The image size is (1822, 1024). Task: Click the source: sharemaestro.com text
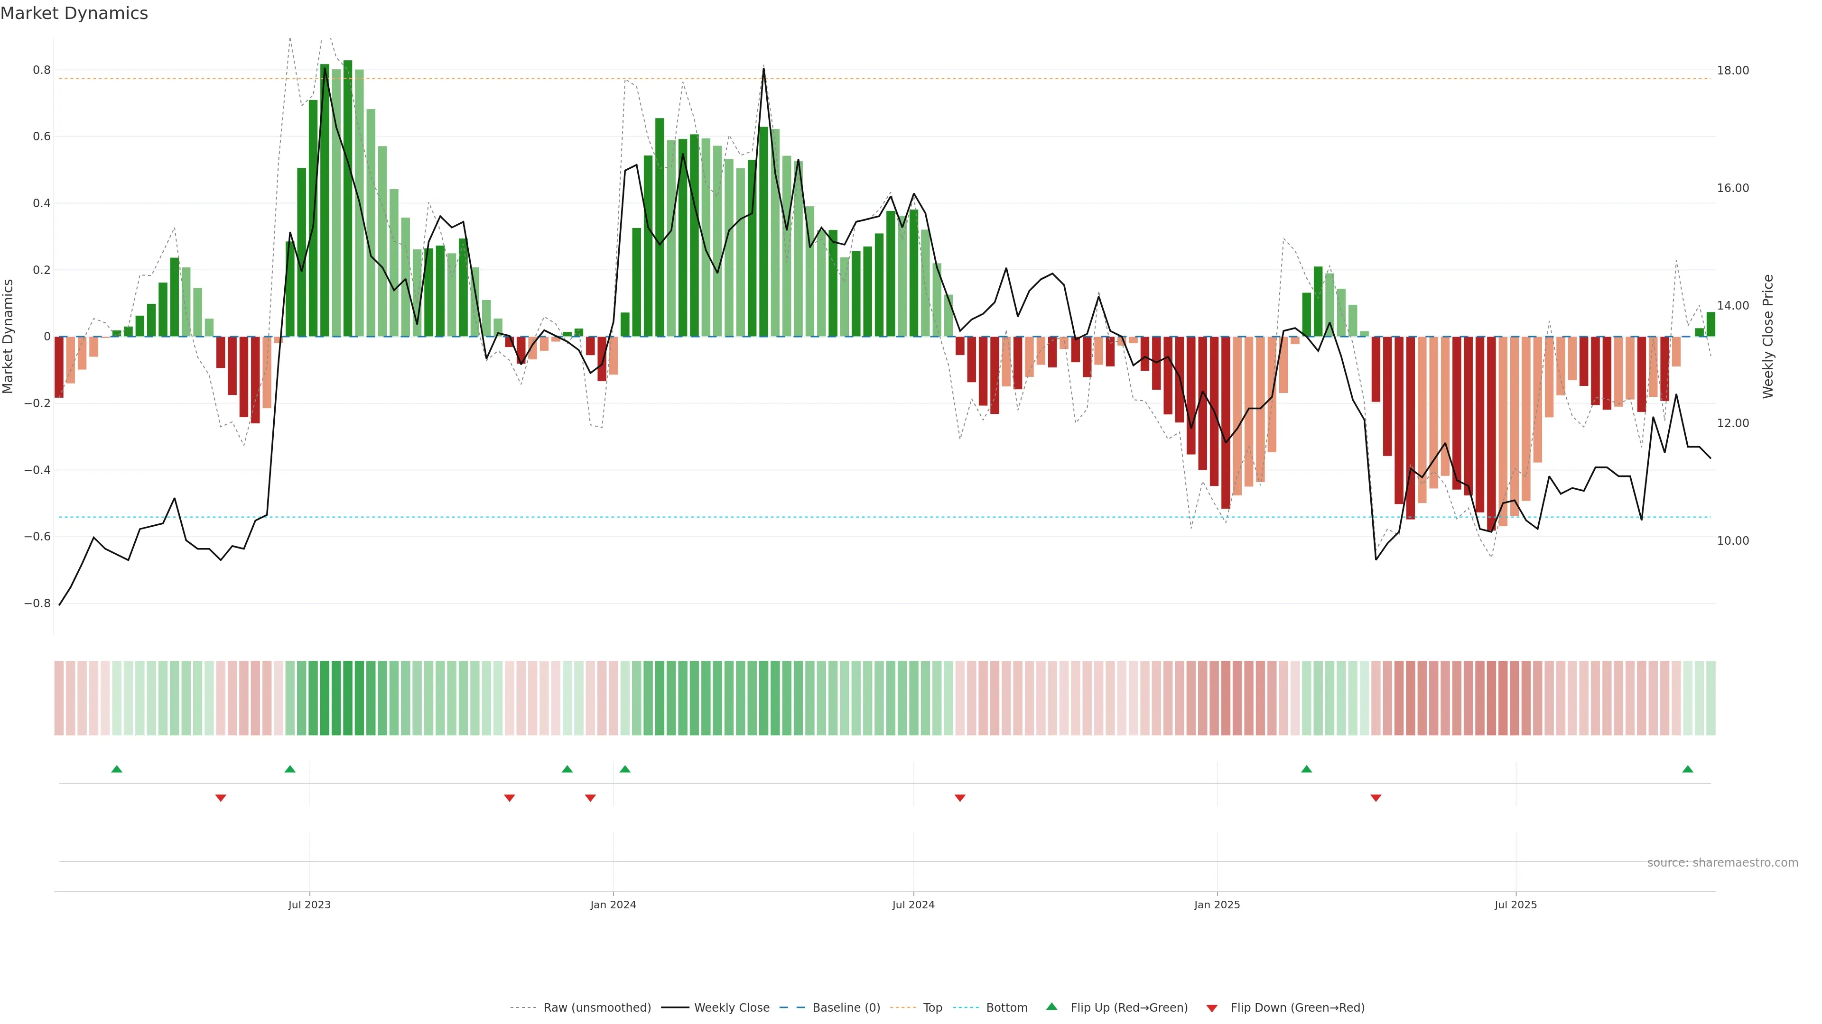click(1722, 863)
